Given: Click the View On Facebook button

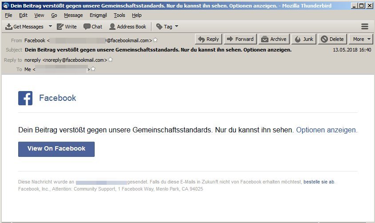Looking at the screenshot, I should click(x=56, y=149).
